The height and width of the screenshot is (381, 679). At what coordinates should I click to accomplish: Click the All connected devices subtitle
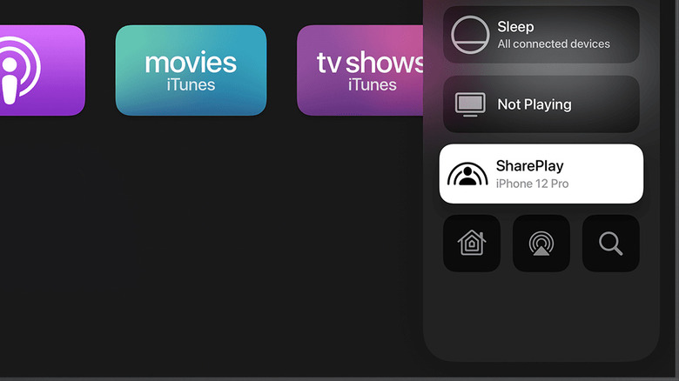tap(554, 43)
